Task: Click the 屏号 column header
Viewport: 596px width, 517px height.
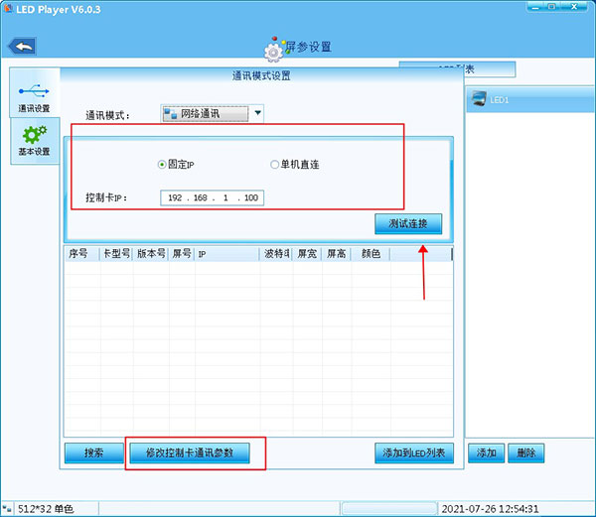Action: [182, 254]
